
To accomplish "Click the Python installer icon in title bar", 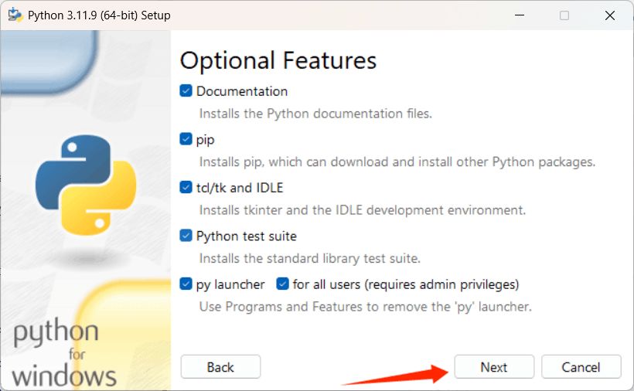I will [15, 15].
